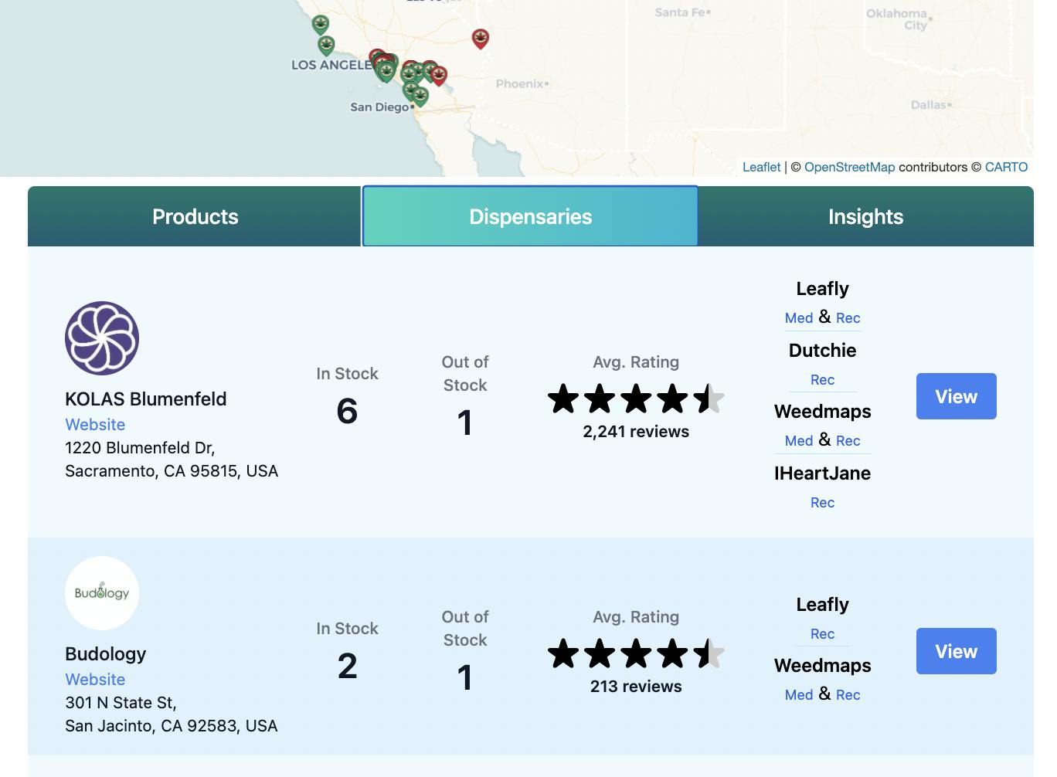The image size is (1057, 777).
Task: Open Budology's Weedmaps Rec link
Action: pyautogui.click(x=848, y=695)
